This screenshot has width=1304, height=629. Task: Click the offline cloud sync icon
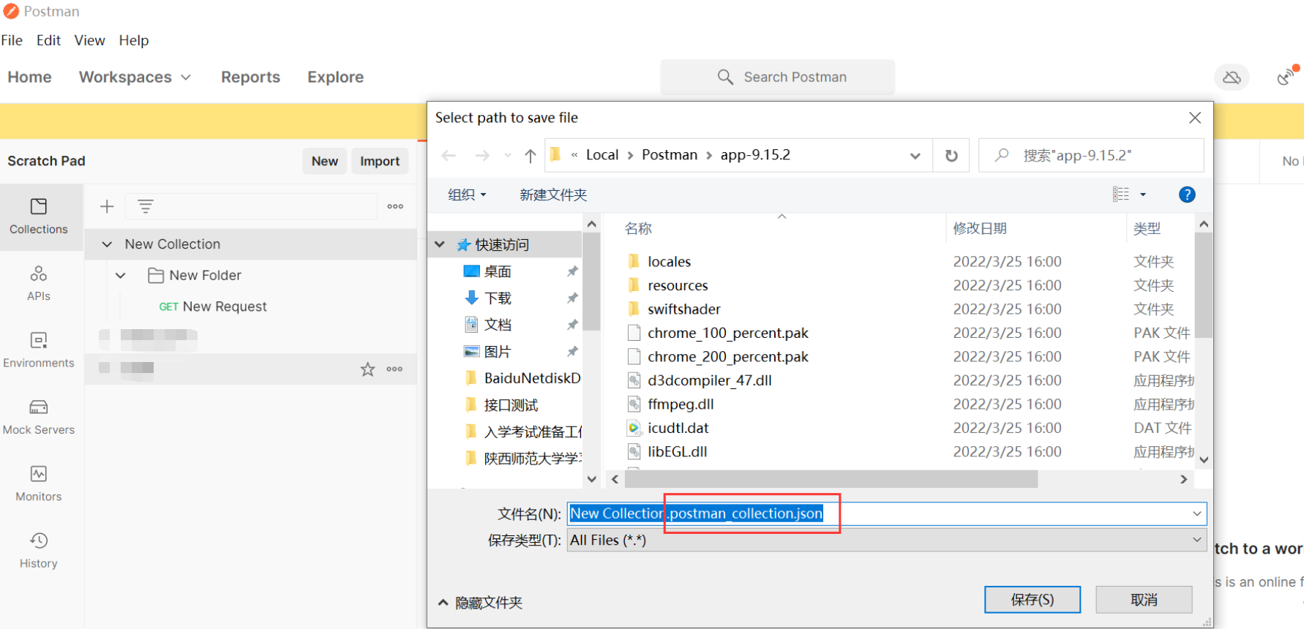1232,77
